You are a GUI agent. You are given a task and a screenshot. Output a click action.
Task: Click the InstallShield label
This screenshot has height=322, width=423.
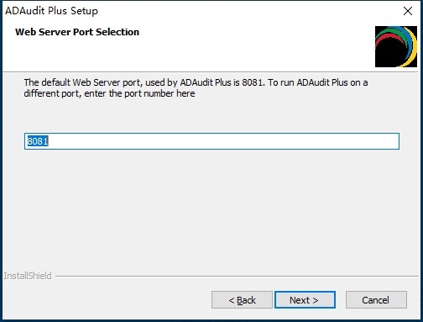[x=28, y=276]
